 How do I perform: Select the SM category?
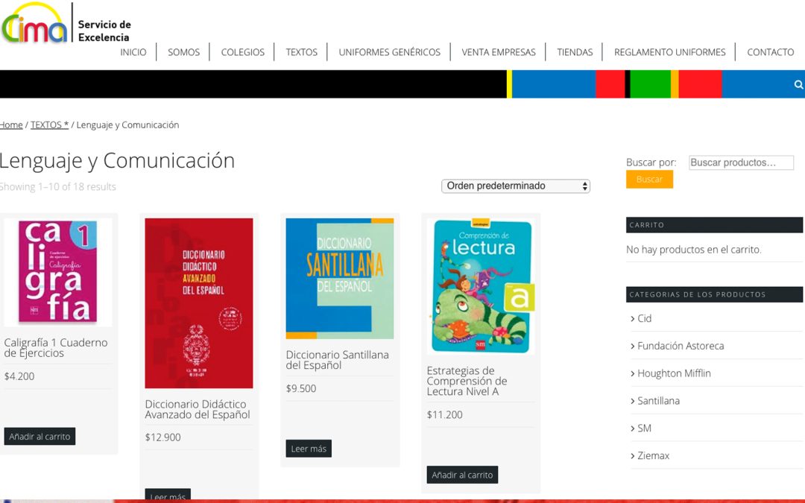[644, 428]
